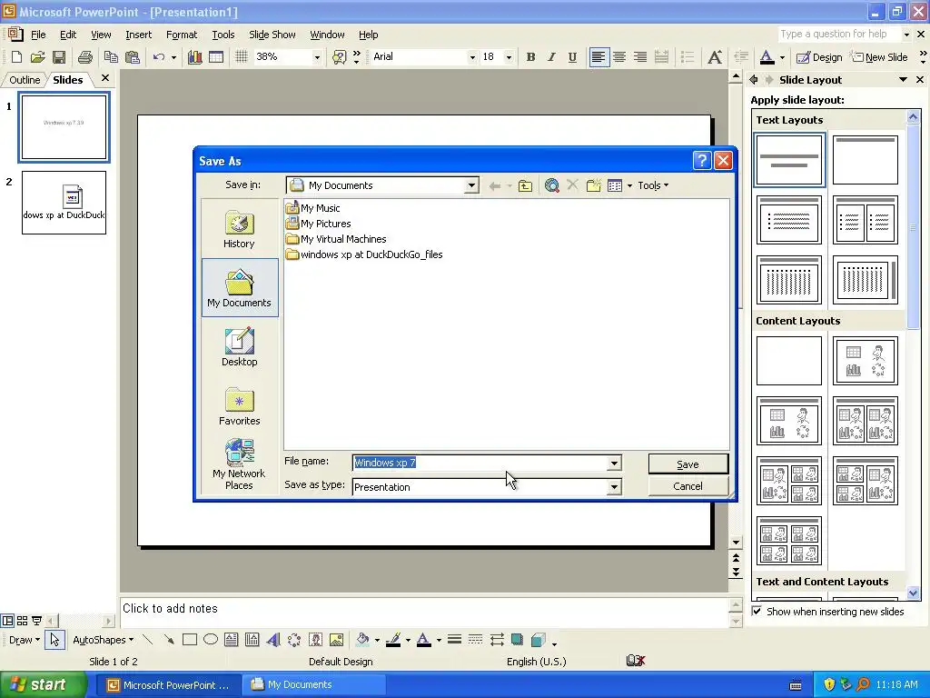This screenshot has width=930, height=698.
Task: Expand the Save as type dropdown
Action: click(x=614, y=487)
